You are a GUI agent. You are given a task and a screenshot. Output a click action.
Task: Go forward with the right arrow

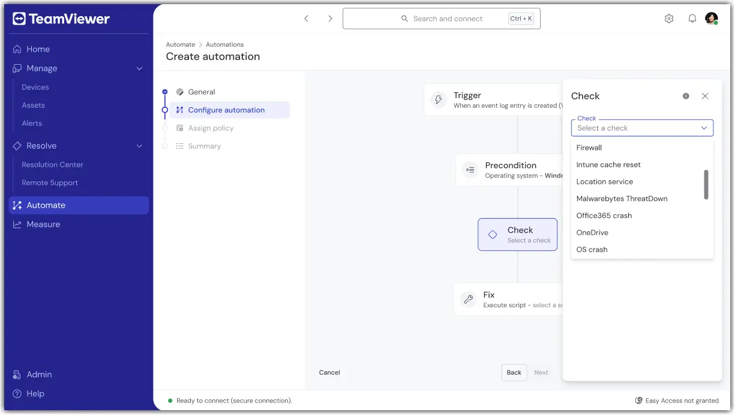(x=330, y=19)
